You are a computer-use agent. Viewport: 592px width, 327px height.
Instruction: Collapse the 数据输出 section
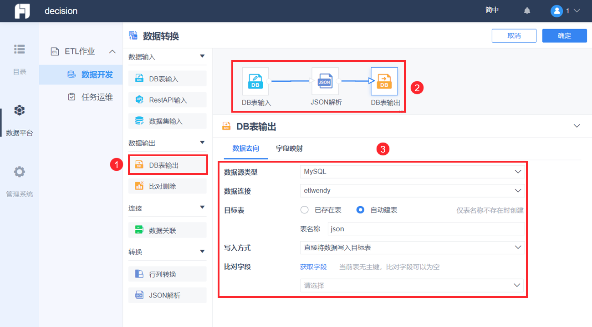tap(202, 143)
